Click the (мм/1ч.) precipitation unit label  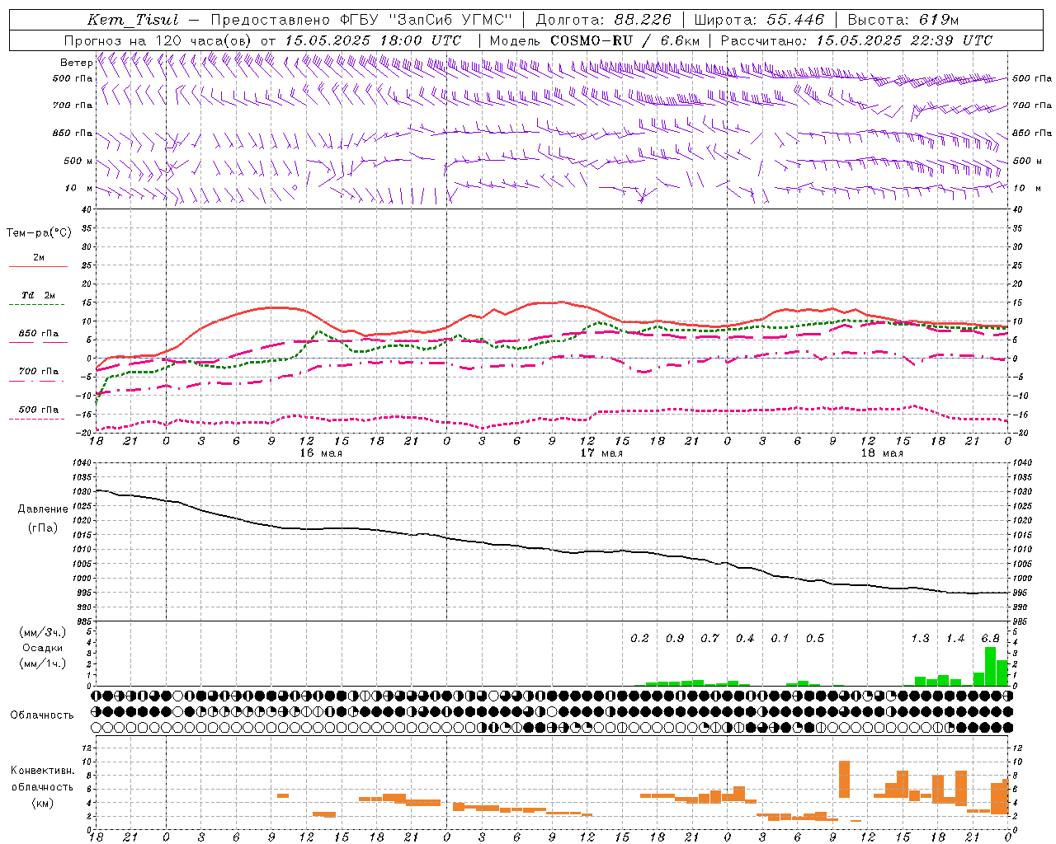[x=43, y=663]
